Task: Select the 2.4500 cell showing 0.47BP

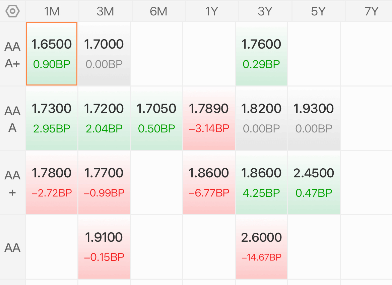Action: (x=314, y=183)
